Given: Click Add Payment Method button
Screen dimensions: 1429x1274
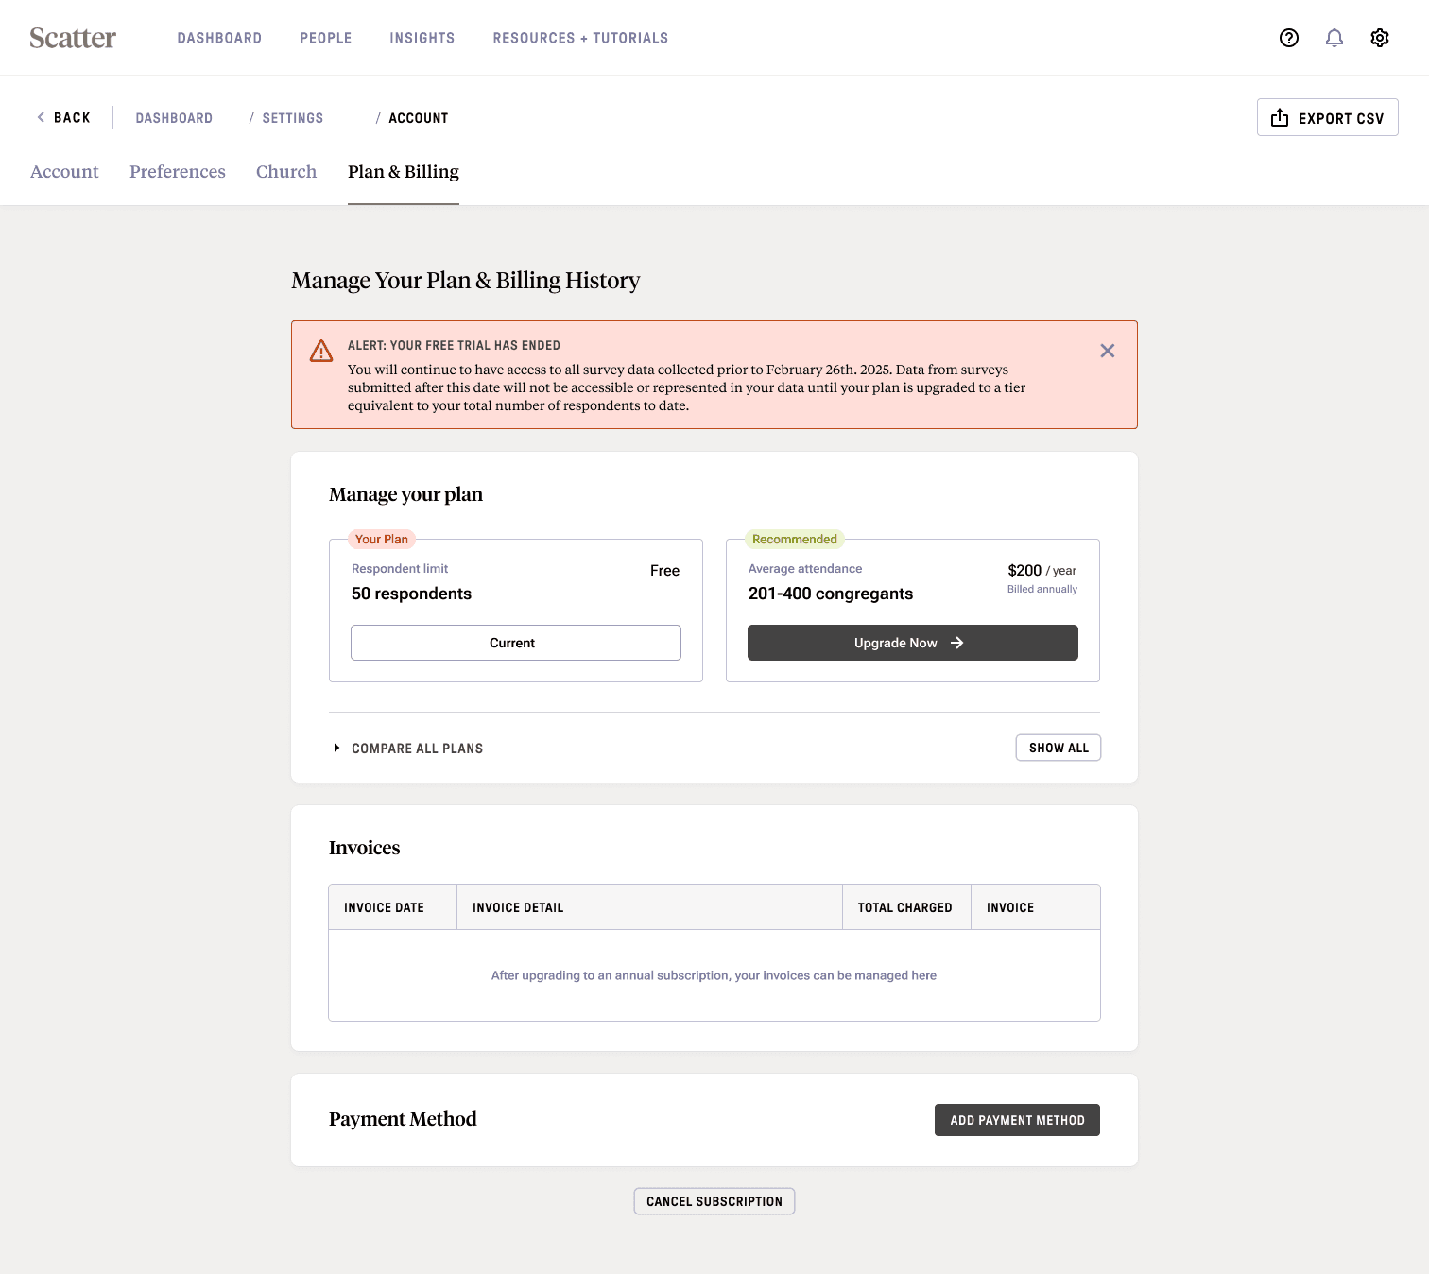Looking at the screenshot, I should [1017, 1120].
